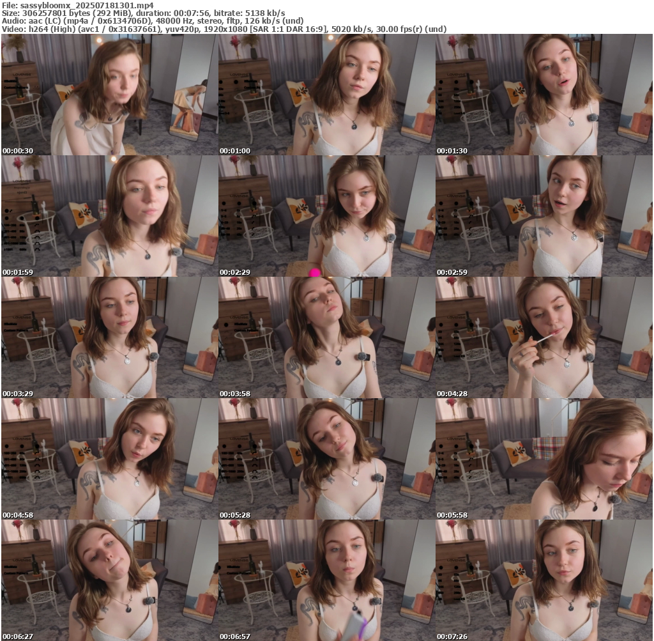
Task: Select the frame timestamped 00:01:00
Action: pyautogui.click(x=326, y=95)
